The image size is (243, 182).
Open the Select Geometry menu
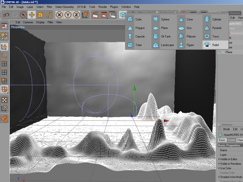point(64,7)
